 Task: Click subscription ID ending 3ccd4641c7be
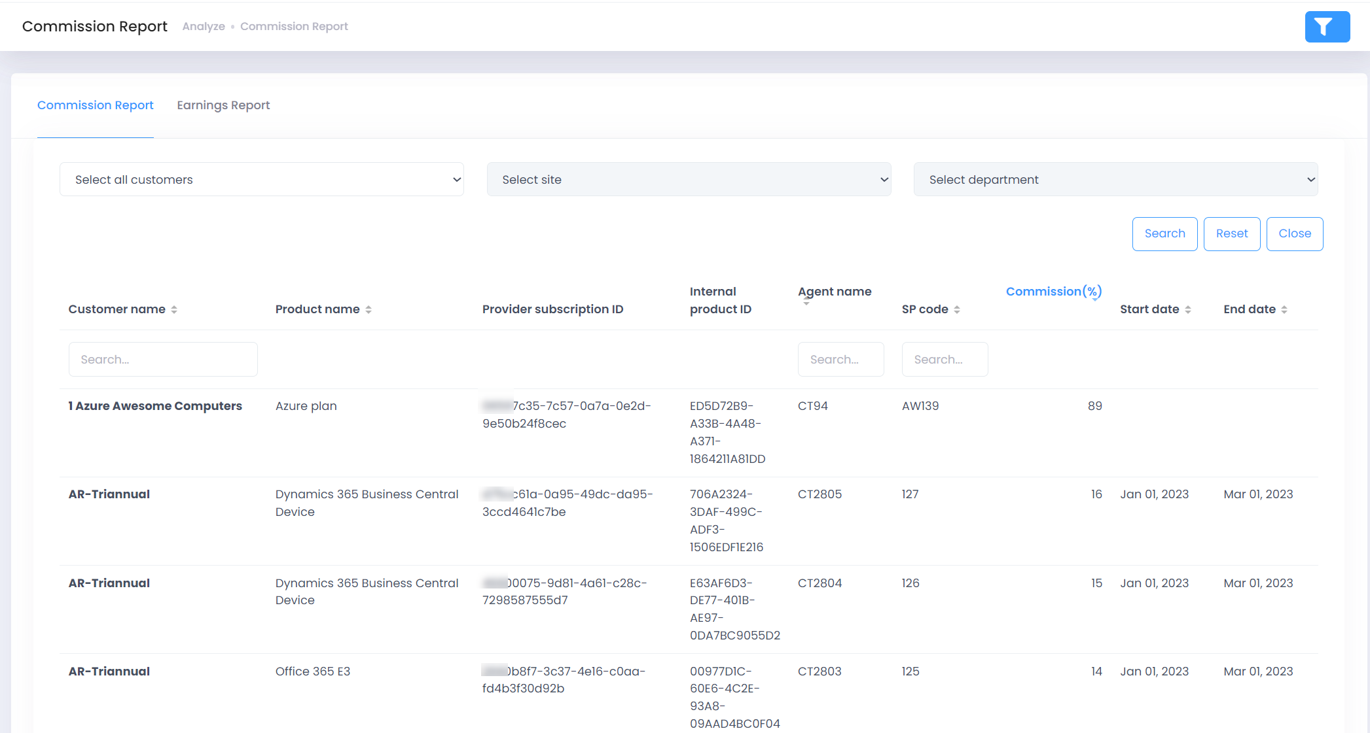tap(568, 503)
